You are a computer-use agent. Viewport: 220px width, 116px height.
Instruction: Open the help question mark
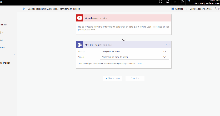[189, 2]
